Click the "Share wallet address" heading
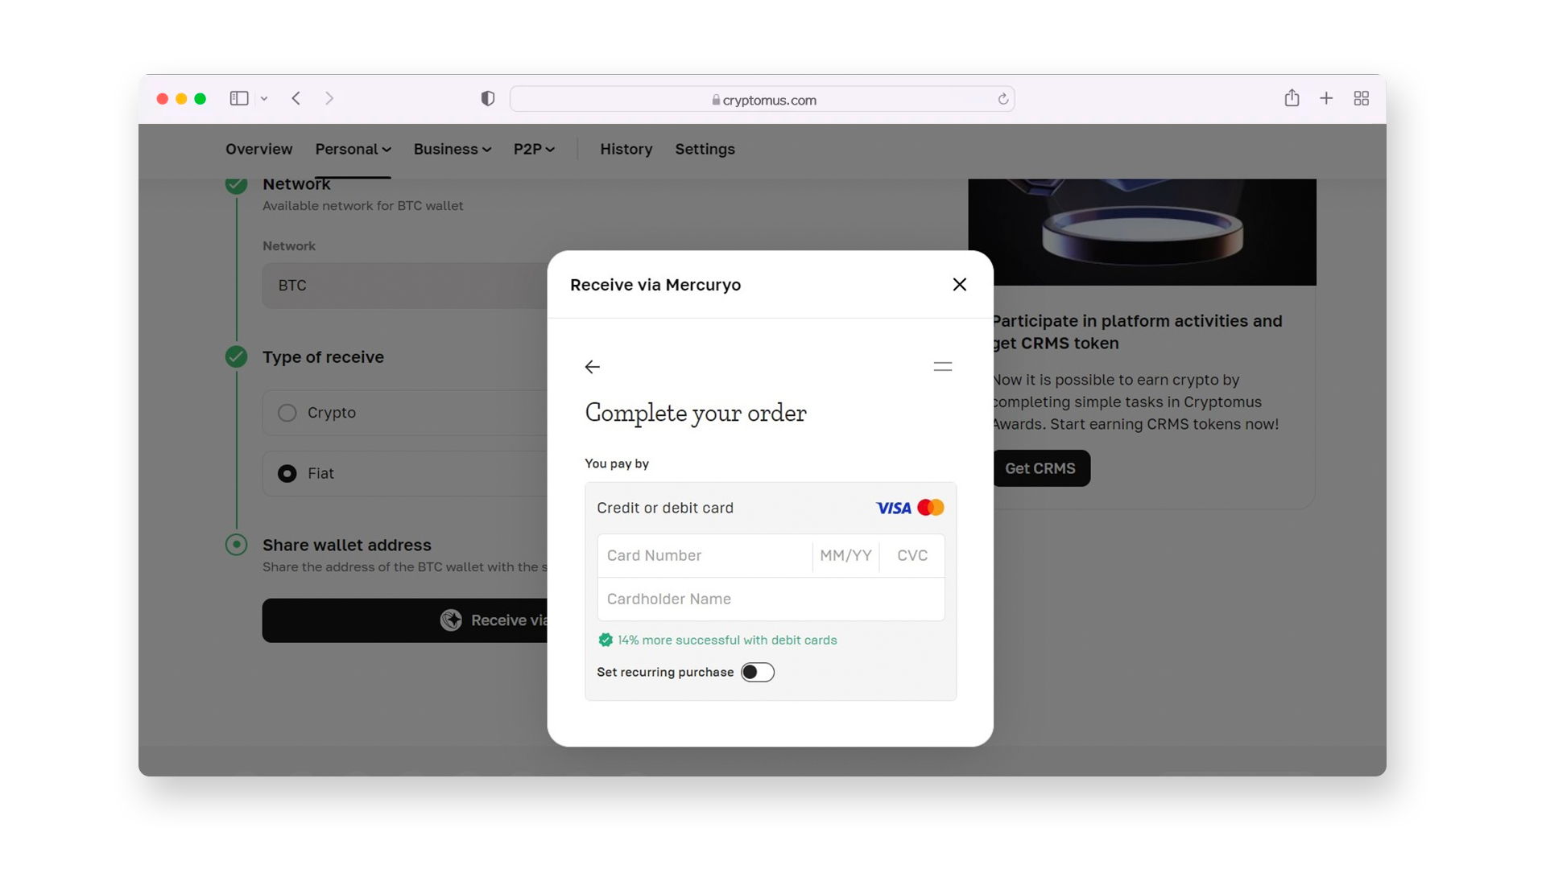Image resolution: width=1546 pixels, height=869 pixels. [x=347, y=545]
